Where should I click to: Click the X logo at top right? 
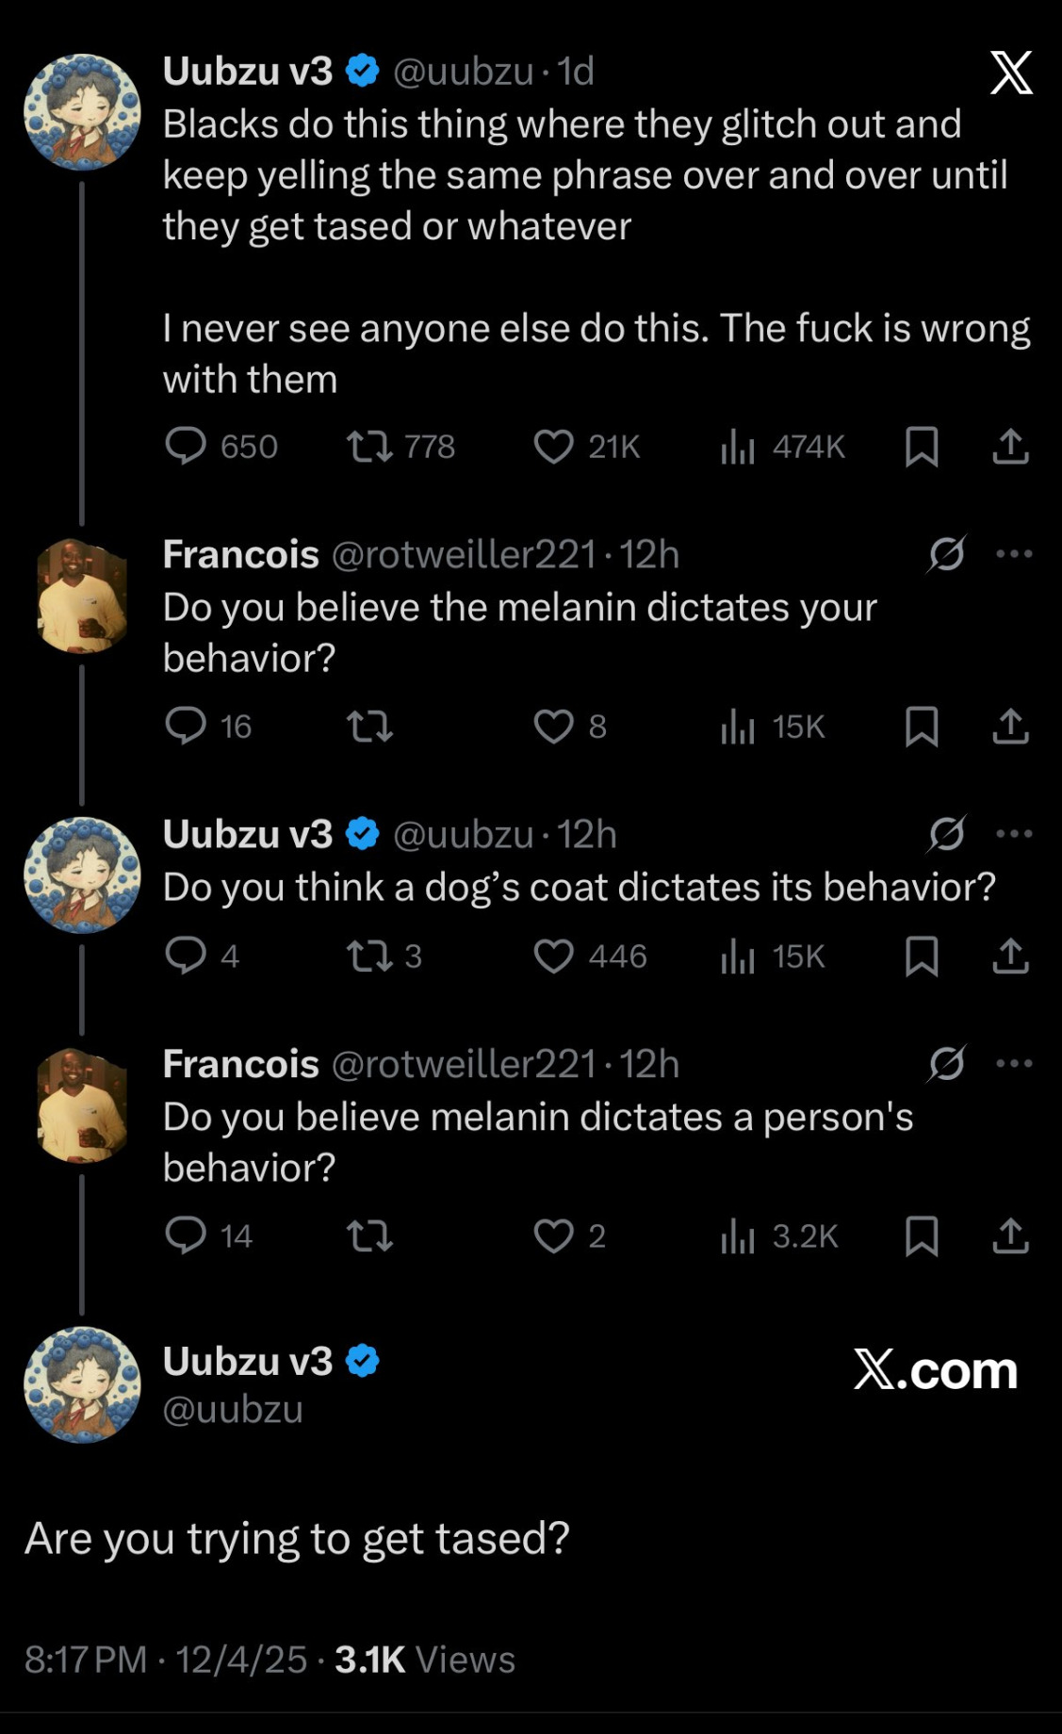pos(1011,74)
